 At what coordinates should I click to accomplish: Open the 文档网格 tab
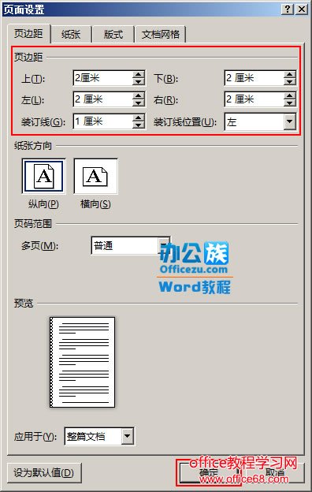161,34
